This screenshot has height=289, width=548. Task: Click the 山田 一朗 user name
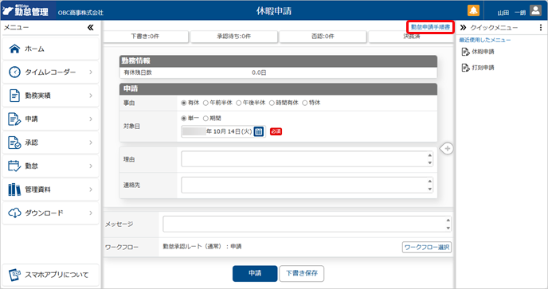tap(511, 13)
